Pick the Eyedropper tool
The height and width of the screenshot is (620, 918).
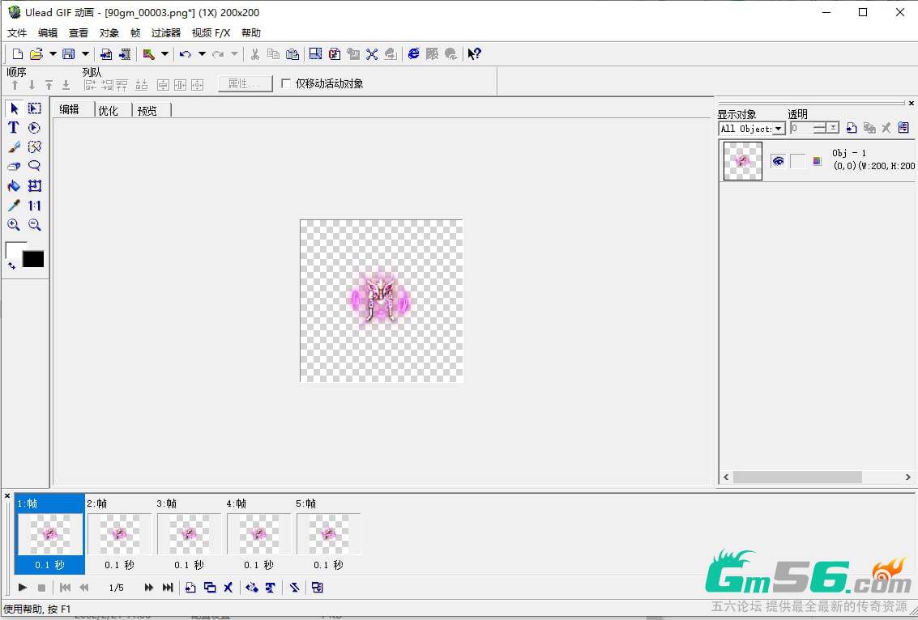[13, 206]
